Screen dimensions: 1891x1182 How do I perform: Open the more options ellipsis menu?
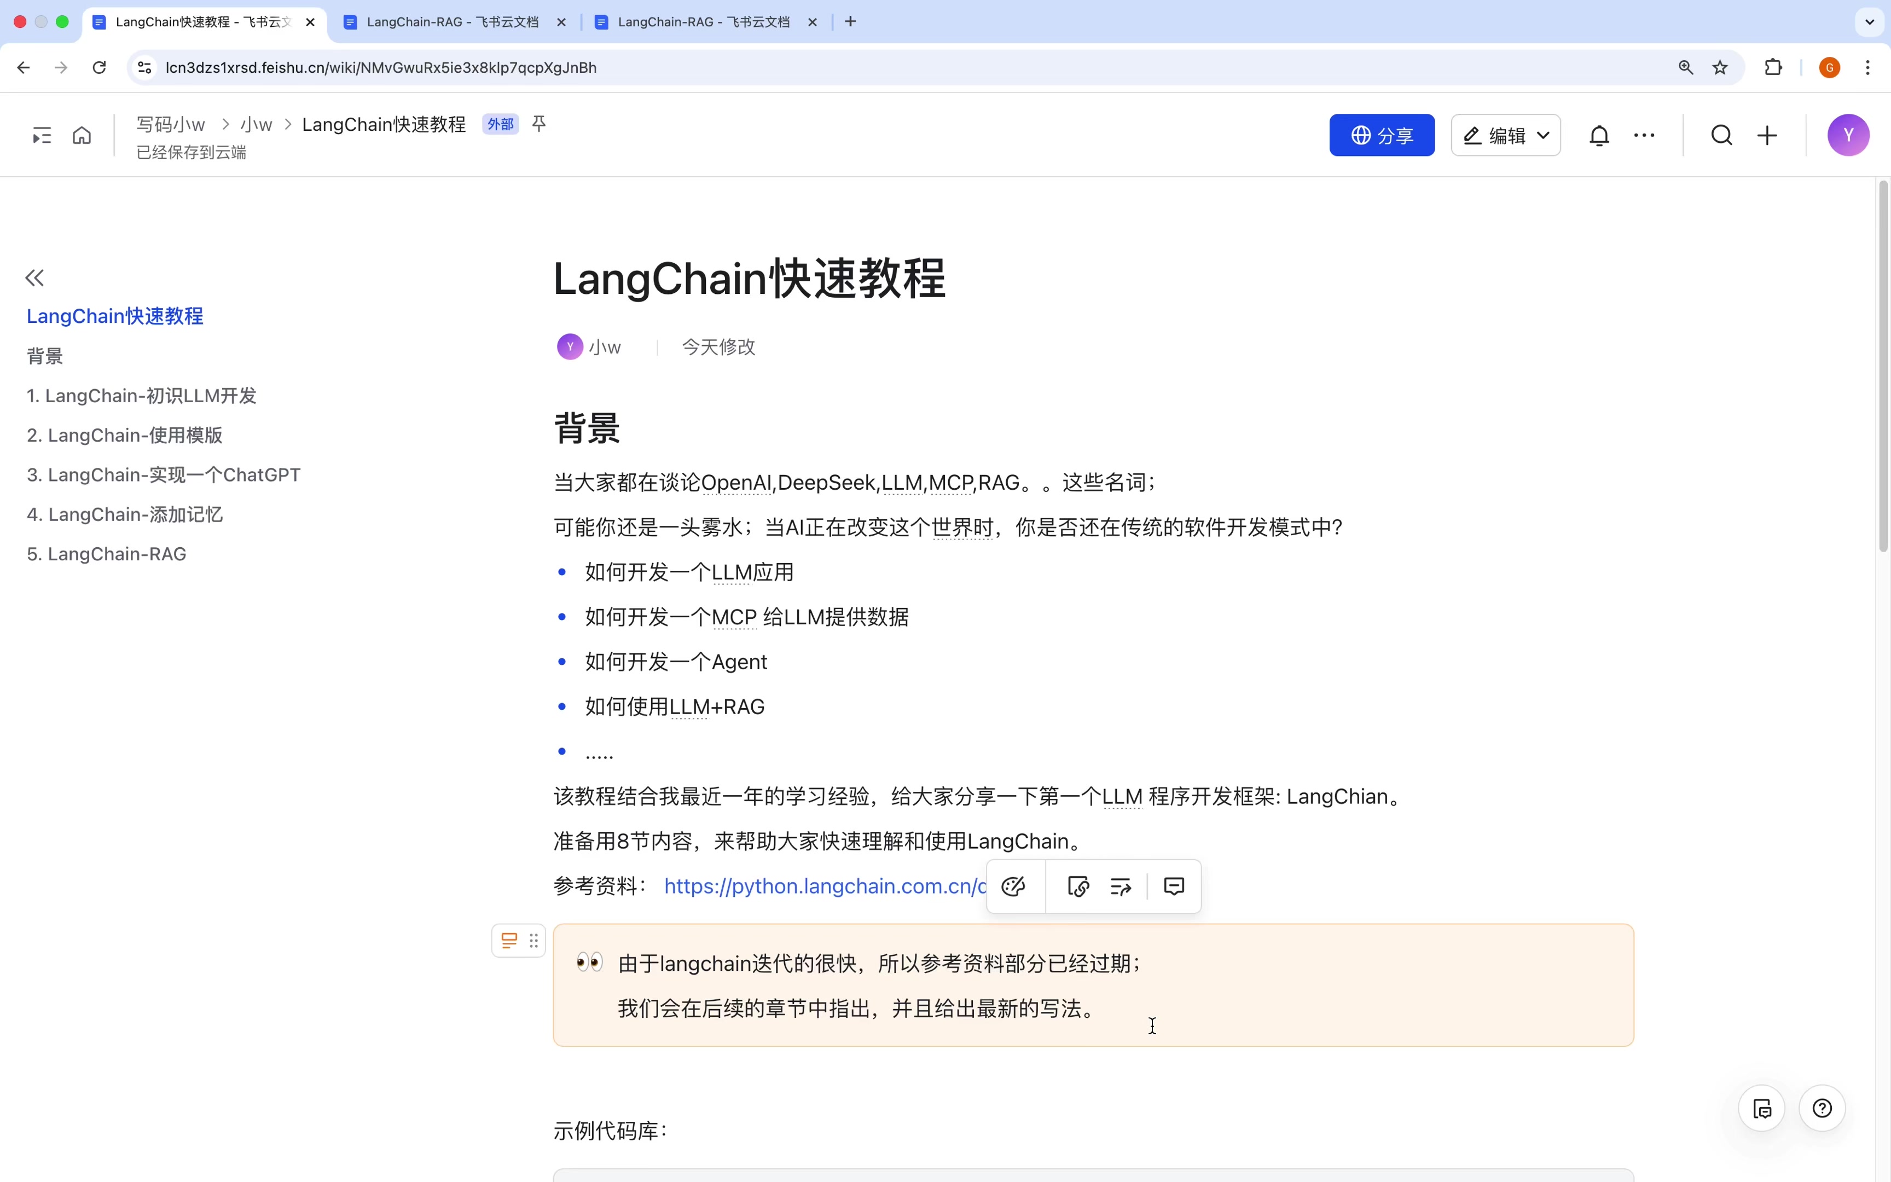pos(1645,135)
